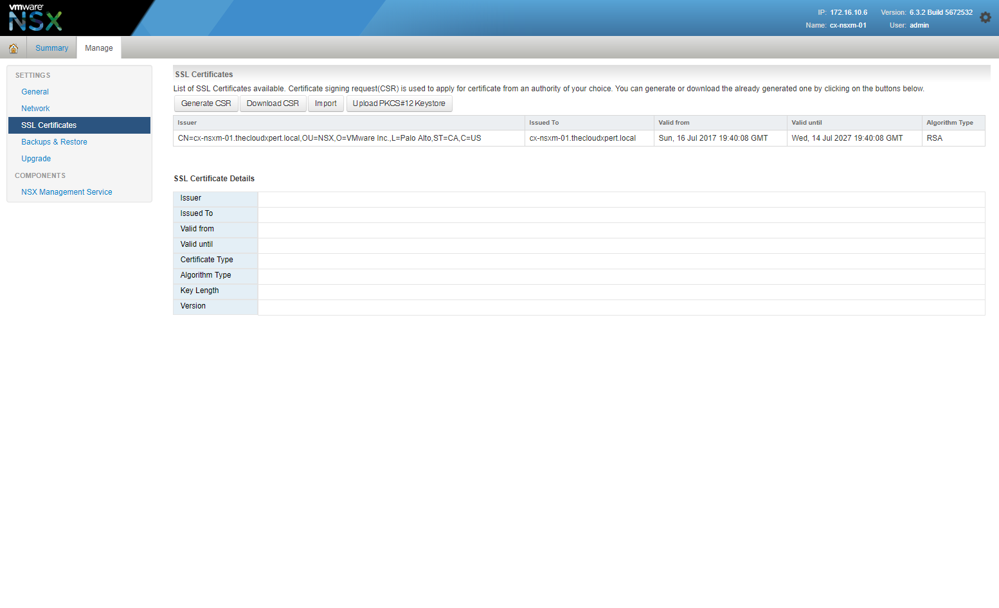Open Backups & Restore page
Viewport: 999px width, 608px height.
pyautogui.click(x=54, y=142)
